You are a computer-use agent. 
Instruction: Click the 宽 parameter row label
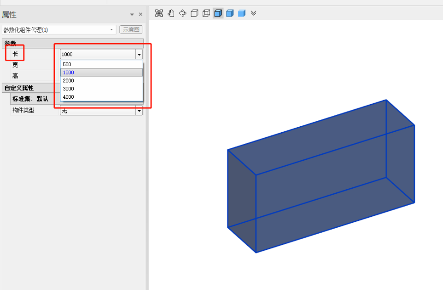coord(15,65)
